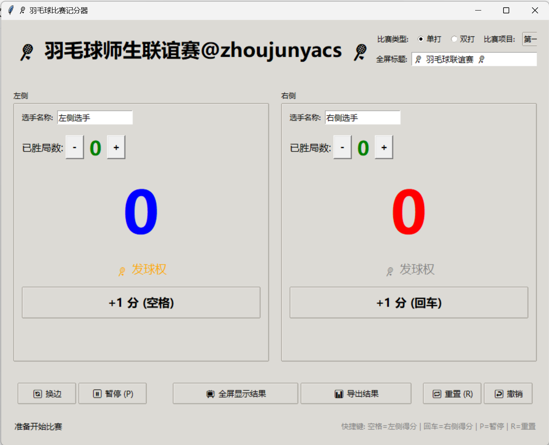Click the pause icon on the 暂停 (P) button
The width and height of the screenshot is (549, 445).
[97, 393]
